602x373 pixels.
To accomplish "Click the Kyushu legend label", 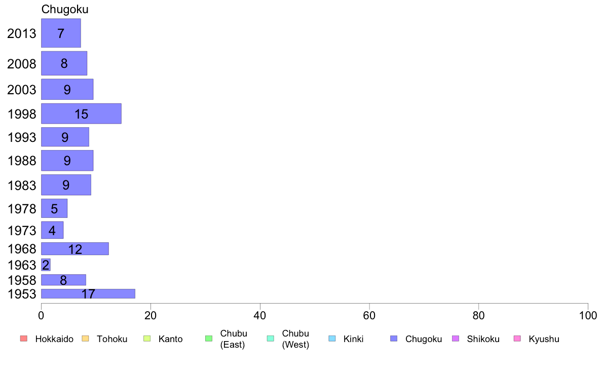I will pos(544,339).
